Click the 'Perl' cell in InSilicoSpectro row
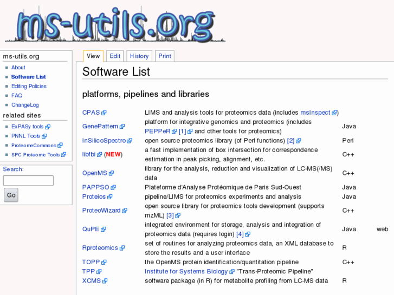The width and height of the screenshot is (394, 295). 348,141
